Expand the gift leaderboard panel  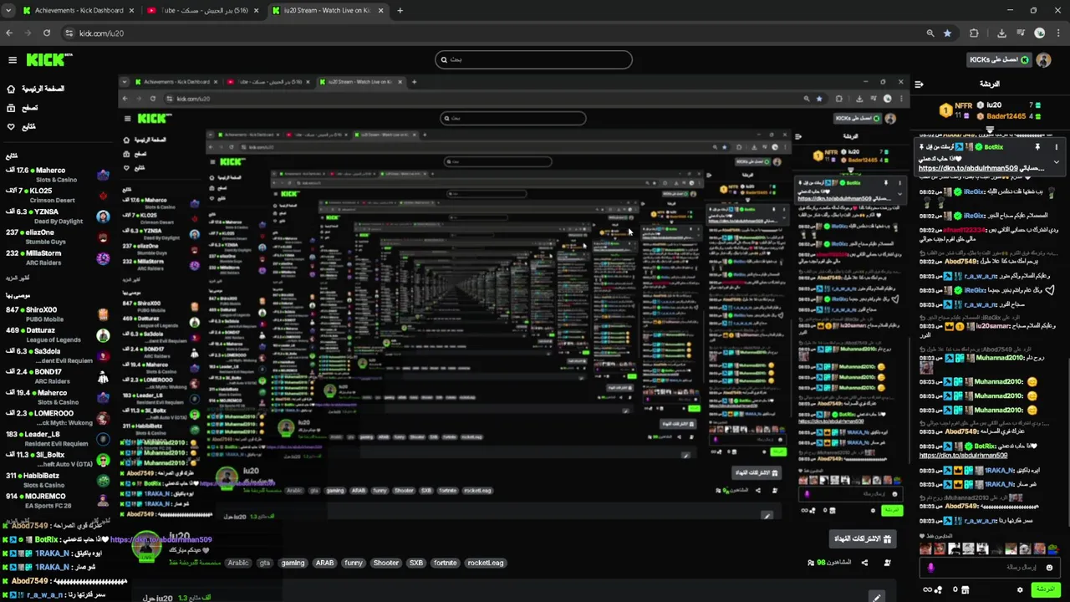point(991,130)
